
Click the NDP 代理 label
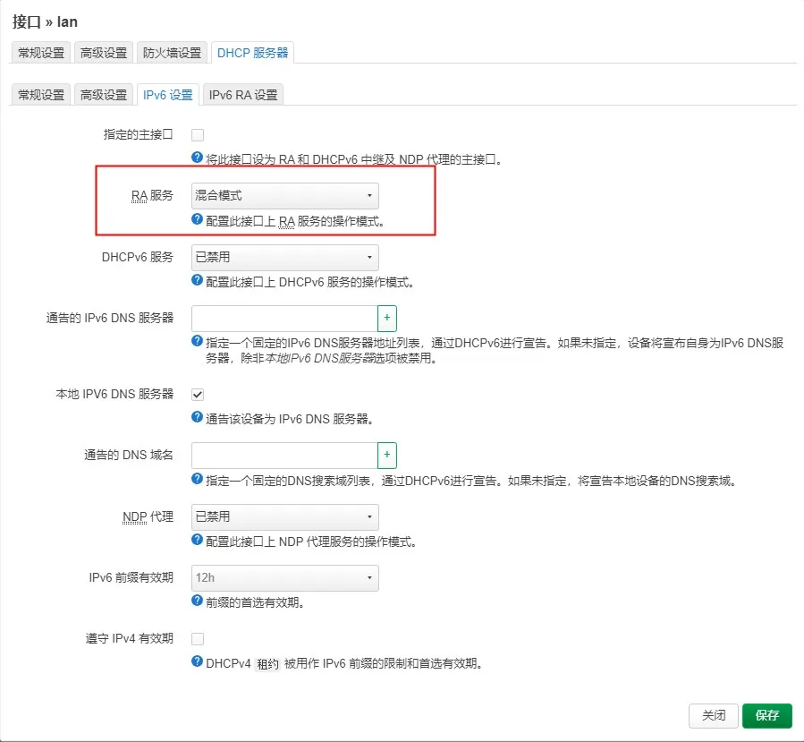tap(148, 516)
